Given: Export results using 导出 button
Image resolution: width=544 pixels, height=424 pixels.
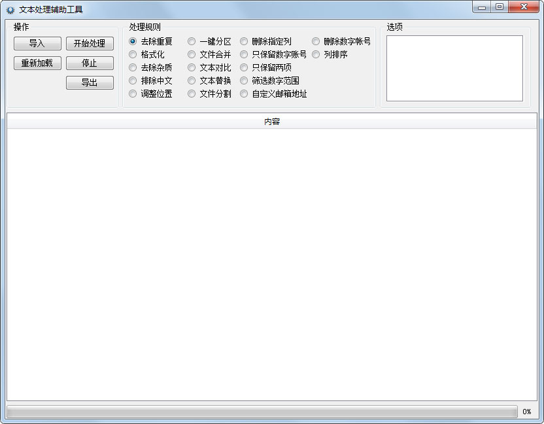Looking at the screenshot, I should pyautogui.click(x=90, y=82).
